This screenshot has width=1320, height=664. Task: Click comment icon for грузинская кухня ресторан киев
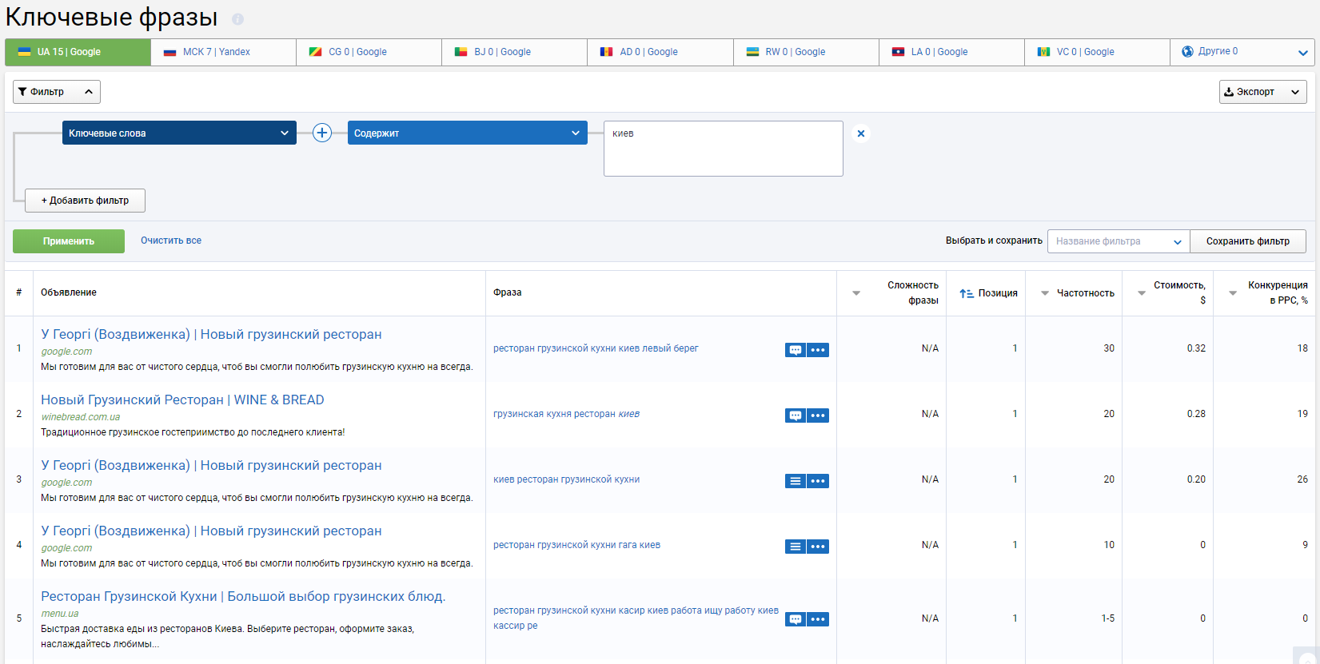(796, 415)
